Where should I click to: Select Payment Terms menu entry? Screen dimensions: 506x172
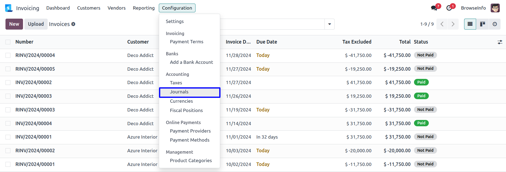click(186, 42)
